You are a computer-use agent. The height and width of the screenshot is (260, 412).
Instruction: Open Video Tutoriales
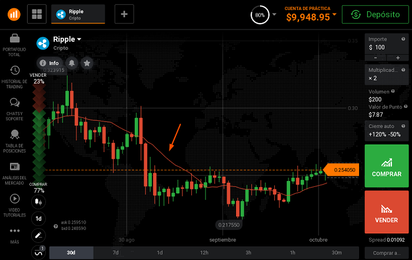(15, 206)
